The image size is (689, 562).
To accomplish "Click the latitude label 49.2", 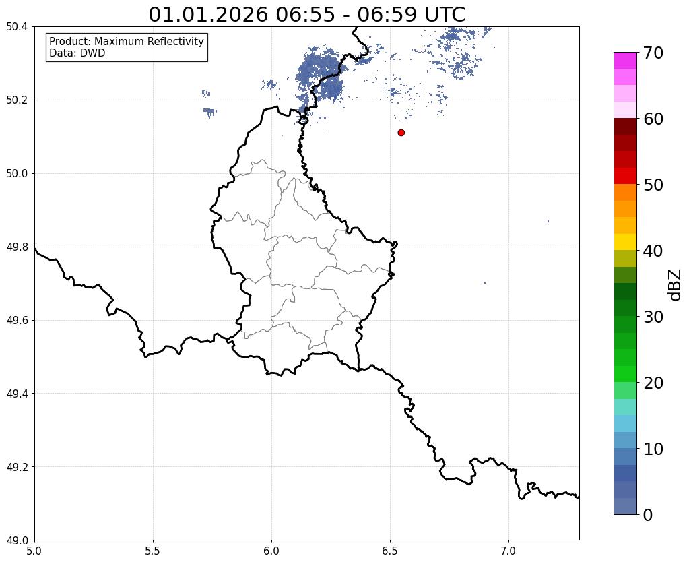I will (17, 467).
